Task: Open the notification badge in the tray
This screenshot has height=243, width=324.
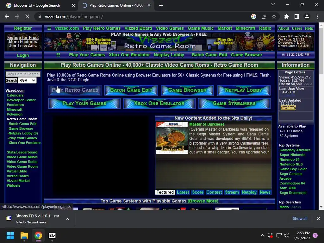Action: click(x=315, y=235)
